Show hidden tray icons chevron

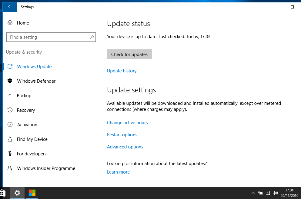pyautogui.click(x=253, y=193)
